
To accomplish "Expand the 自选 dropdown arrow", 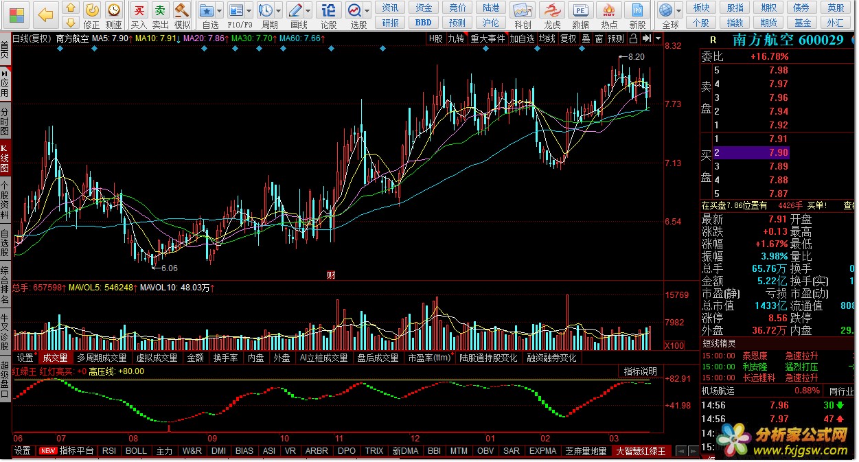I will coord(219,12).
